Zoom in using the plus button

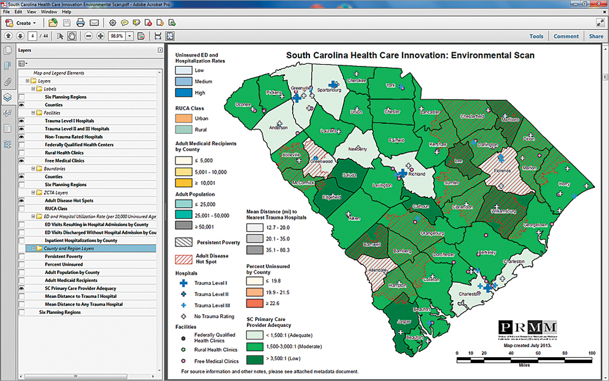pyautogui.click(x=101, y=36)
